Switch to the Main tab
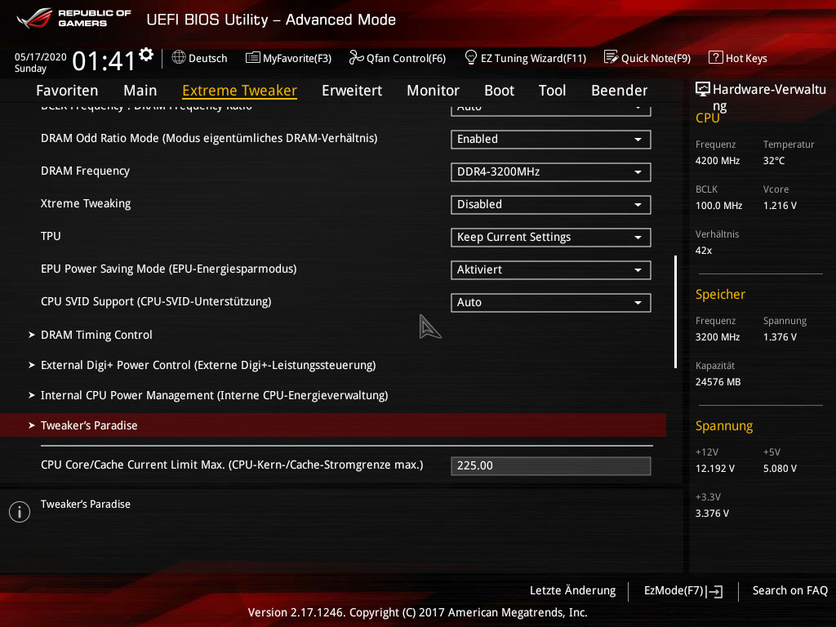The width and height of the screenshot is (836, 627). pos(140,91)
